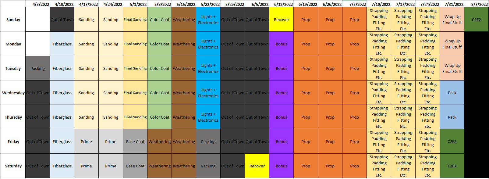Click Saturday's green C2E2 cell

(452, 166)
